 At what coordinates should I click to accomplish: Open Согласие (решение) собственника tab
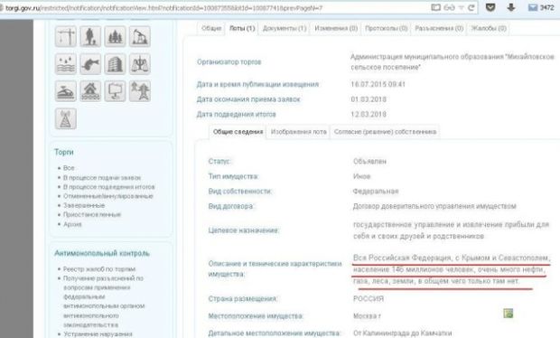point(385,132)
